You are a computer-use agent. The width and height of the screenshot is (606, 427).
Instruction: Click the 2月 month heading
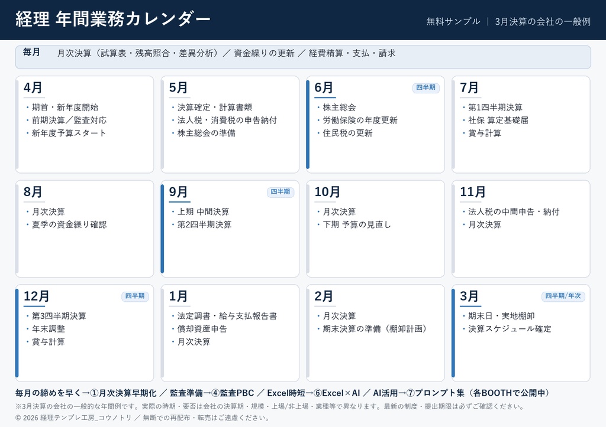coord(324,296)
